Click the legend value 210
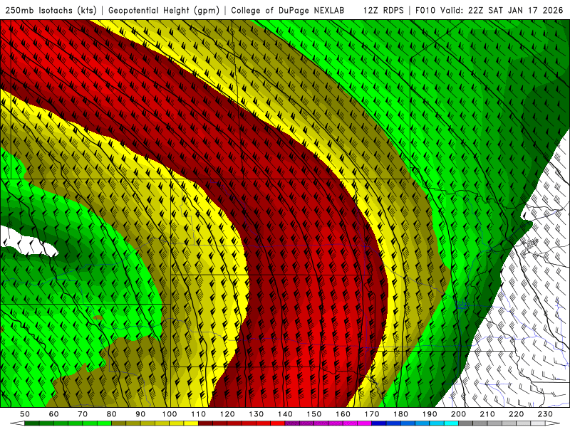This screenshot has width=570, height=427. (x=487, y=414)
